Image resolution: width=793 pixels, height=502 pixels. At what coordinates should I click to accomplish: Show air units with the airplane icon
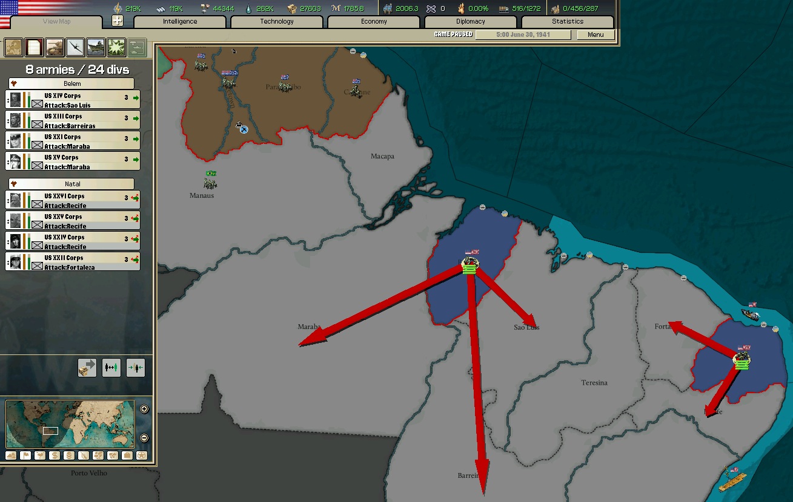tap(75, 47)
